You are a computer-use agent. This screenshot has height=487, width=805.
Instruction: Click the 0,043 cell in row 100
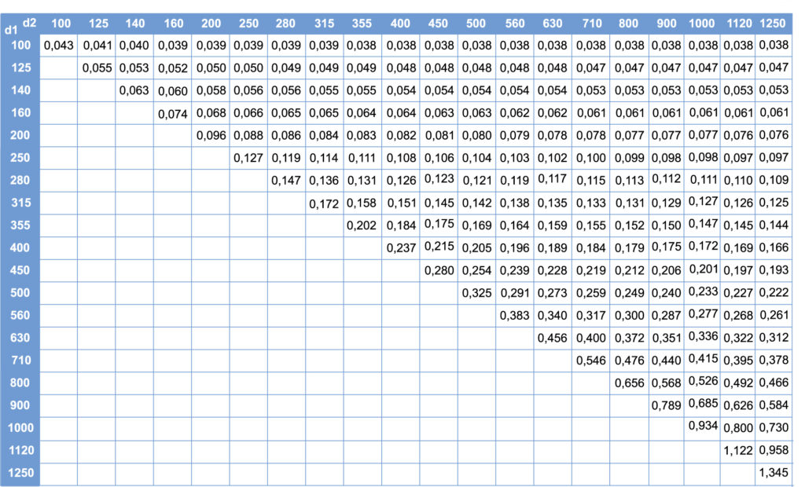(x=58, y=46)
